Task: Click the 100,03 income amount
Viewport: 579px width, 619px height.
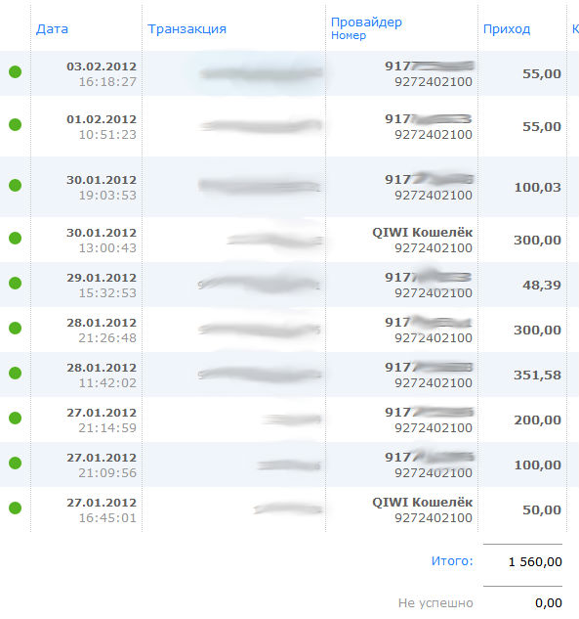Action: coord(538,188)
